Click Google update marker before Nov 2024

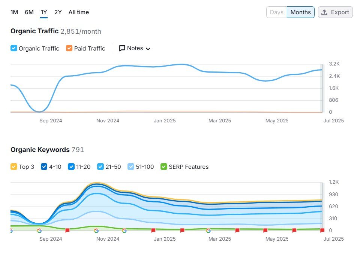coord(96,231)
